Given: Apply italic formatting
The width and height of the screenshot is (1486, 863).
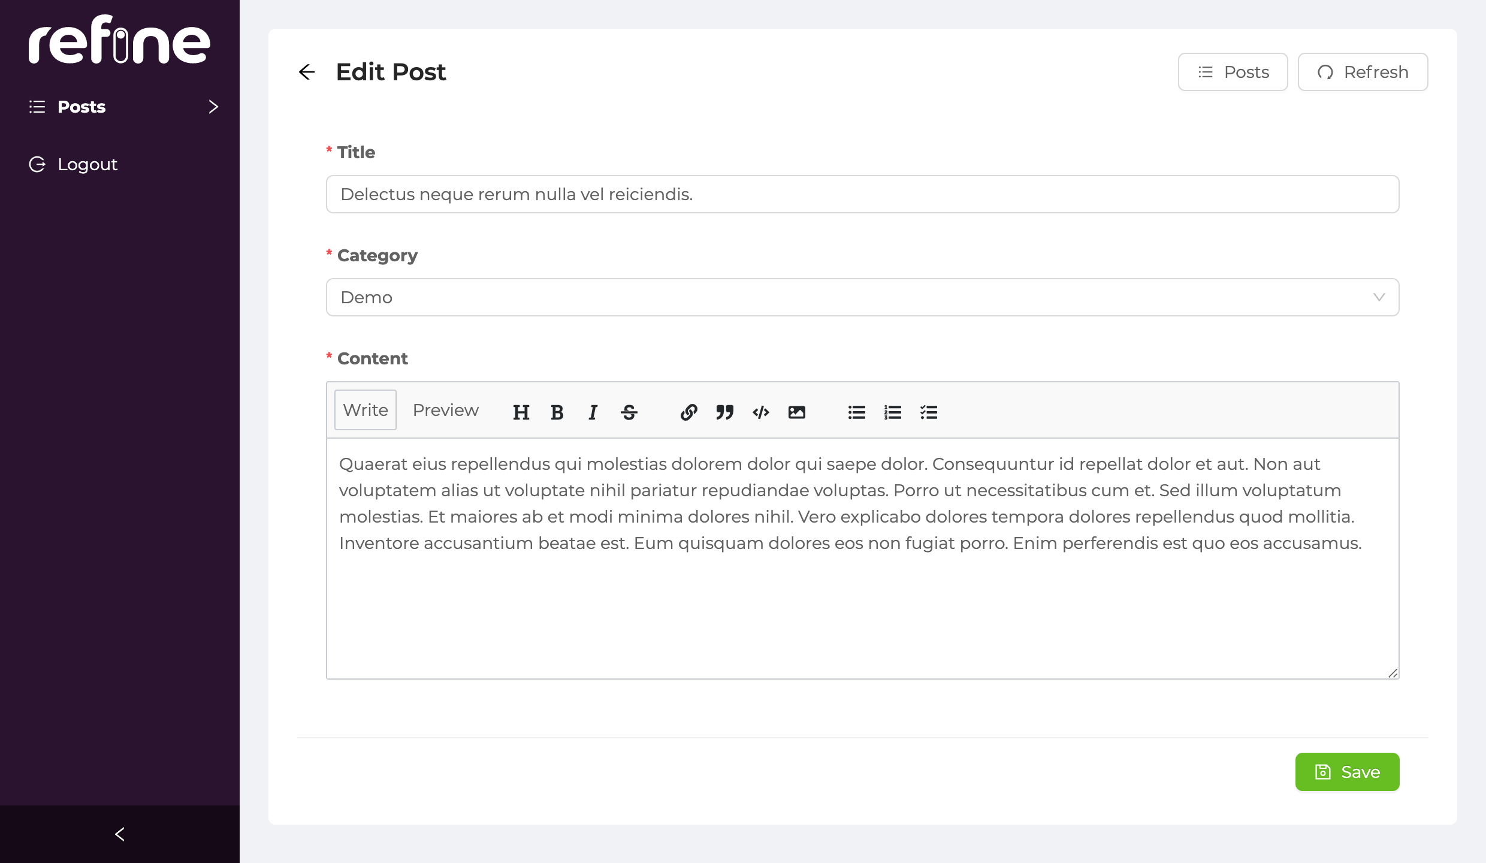Looking at the screenshot, I should tap(593, 412).
